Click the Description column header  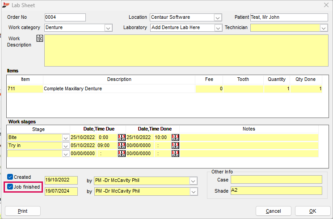point(119,79)
